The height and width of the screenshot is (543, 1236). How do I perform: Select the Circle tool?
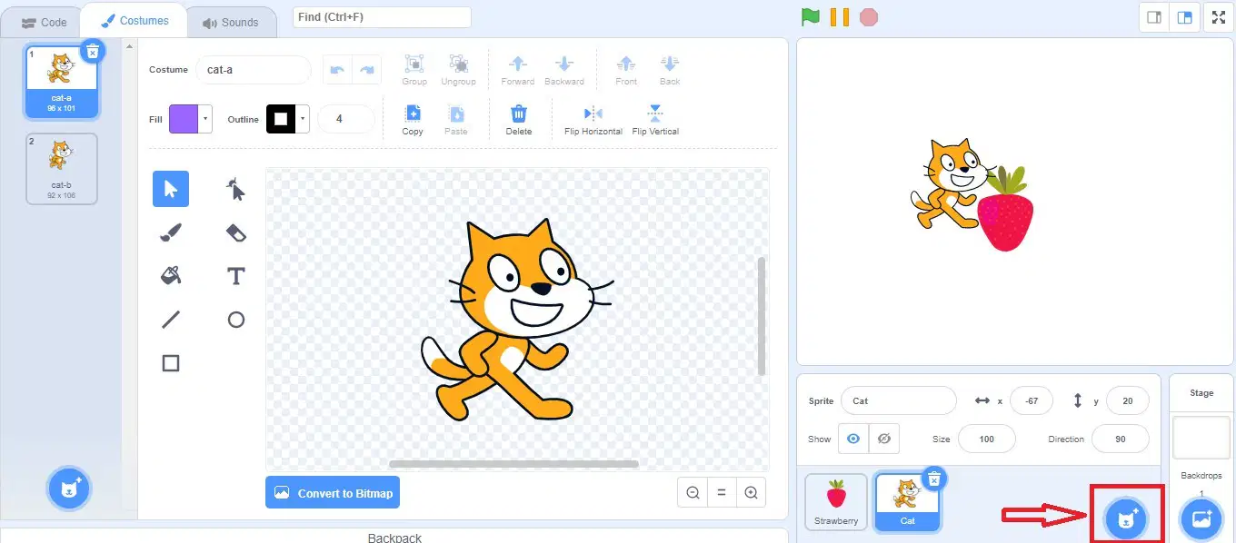tap(235, 319)
